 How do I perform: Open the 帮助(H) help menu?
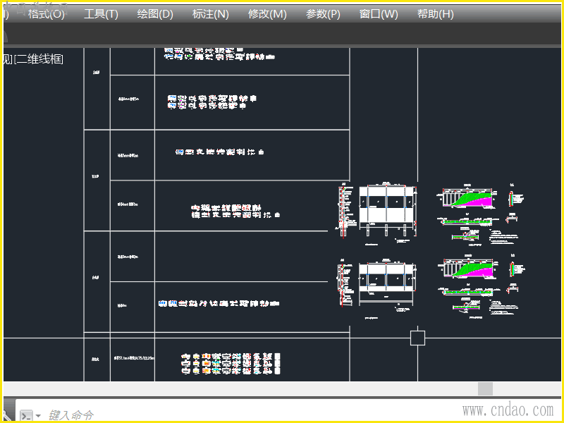pyautogui.click(x=435, y=14)
